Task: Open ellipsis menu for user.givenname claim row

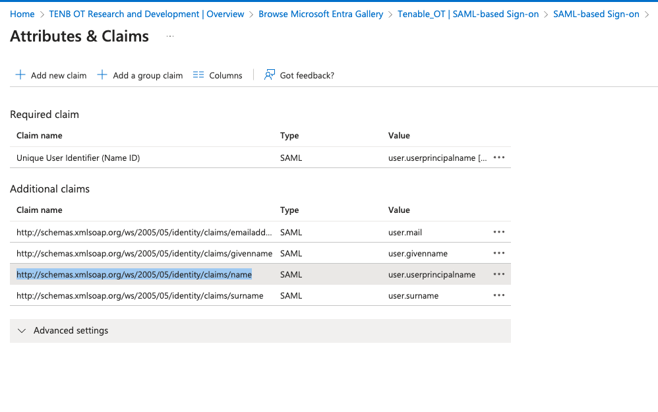Action: (x=499, y=253)
